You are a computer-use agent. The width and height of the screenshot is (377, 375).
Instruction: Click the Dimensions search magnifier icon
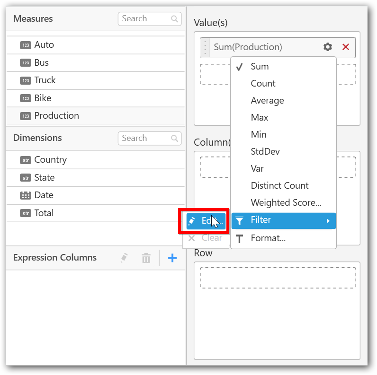click(175, 139)
